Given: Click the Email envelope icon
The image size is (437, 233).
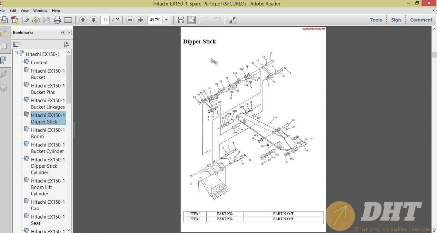Looking at the screenshot, I should tap(68, 20).
